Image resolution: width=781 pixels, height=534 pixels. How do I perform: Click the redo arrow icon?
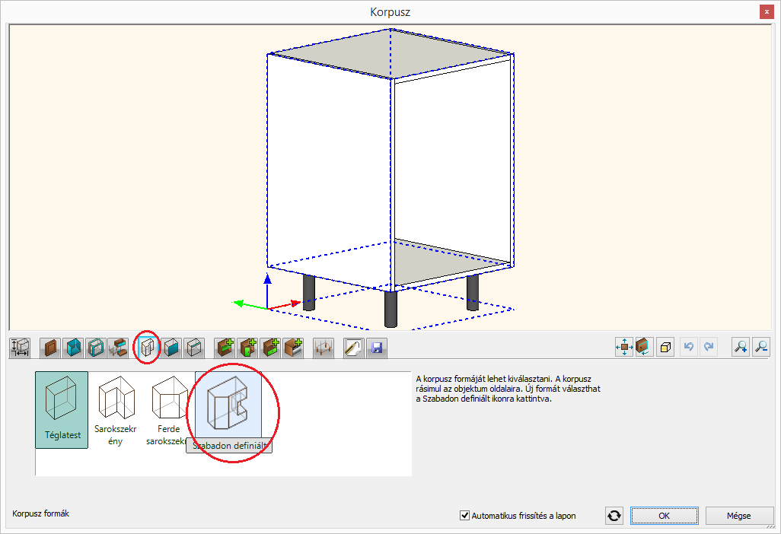coord(709,347)
